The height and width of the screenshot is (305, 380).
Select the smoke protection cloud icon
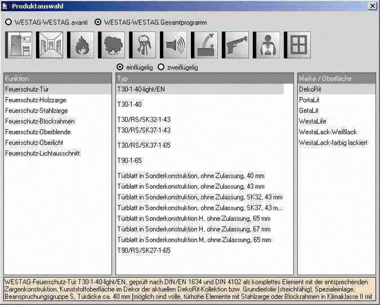[x=111, y=45]
